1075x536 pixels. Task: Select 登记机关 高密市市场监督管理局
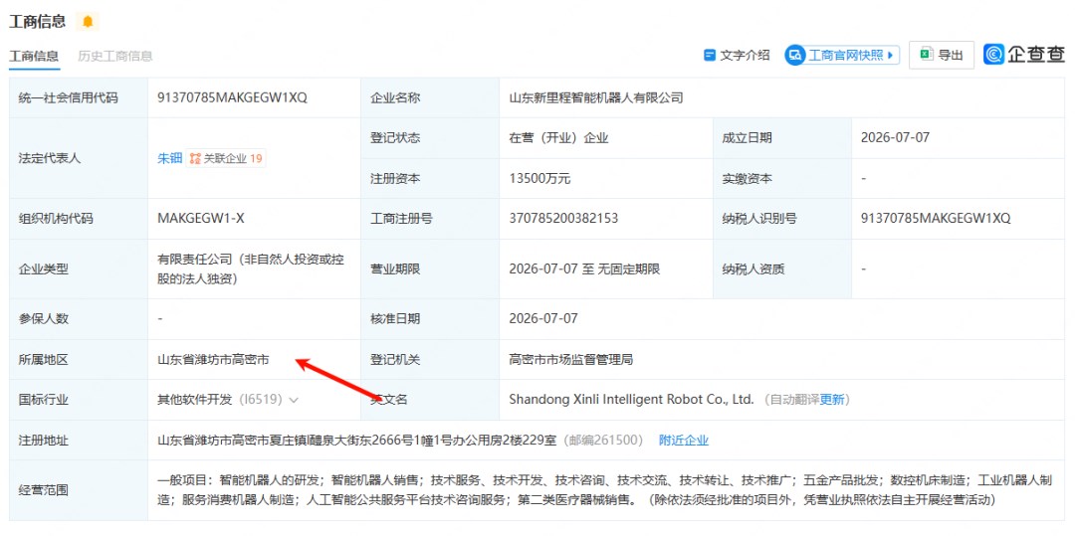coord(570,359)
